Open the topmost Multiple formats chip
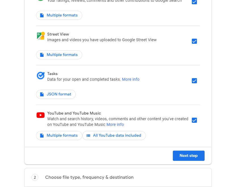This screenshot has height=187, width=229. (x=59, y=15)
